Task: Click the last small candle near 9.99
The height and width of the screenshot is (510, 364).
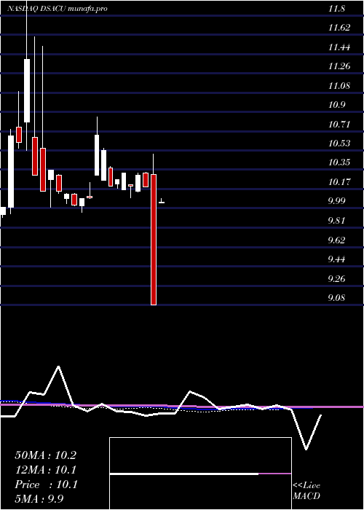Action: click(x=161, y=201)
